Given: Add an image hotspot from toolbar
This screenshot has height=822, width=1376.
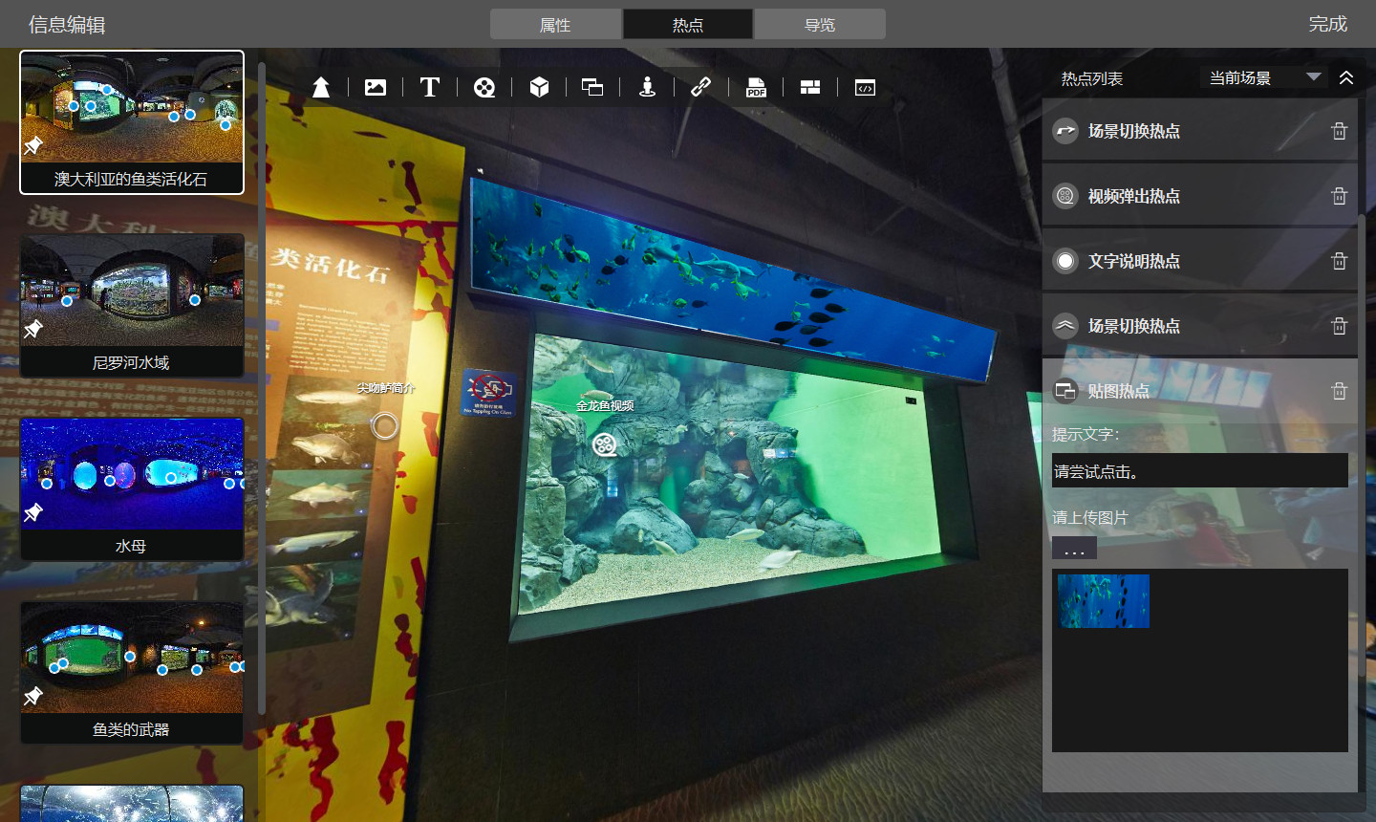Looking at the screenshot, I should (x=376, y=88).
